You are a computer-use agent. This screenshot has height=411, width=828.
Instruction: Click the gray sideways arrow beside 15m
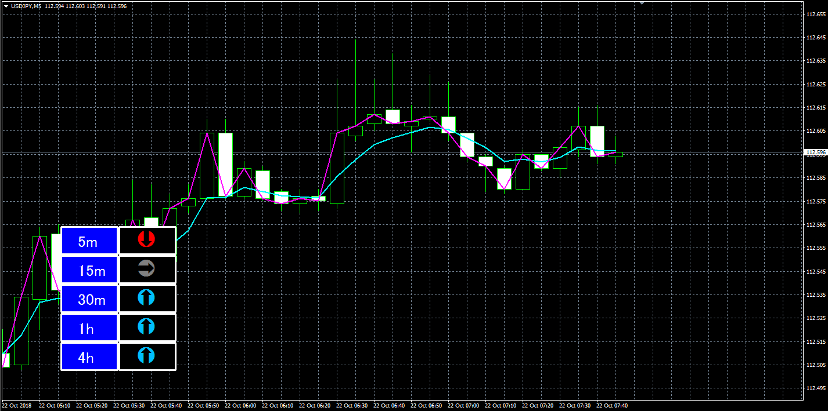coord(147,268)
